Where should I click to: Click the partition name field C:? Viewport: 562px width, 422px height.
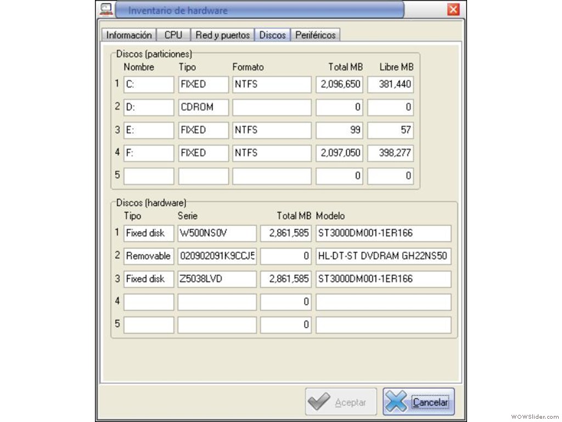click(149, 84)
